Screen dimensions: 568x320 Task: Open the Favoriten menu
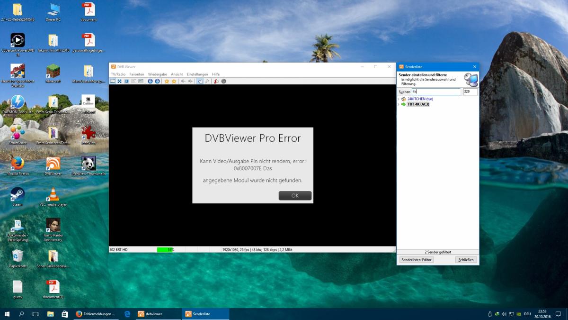[137, 74]
